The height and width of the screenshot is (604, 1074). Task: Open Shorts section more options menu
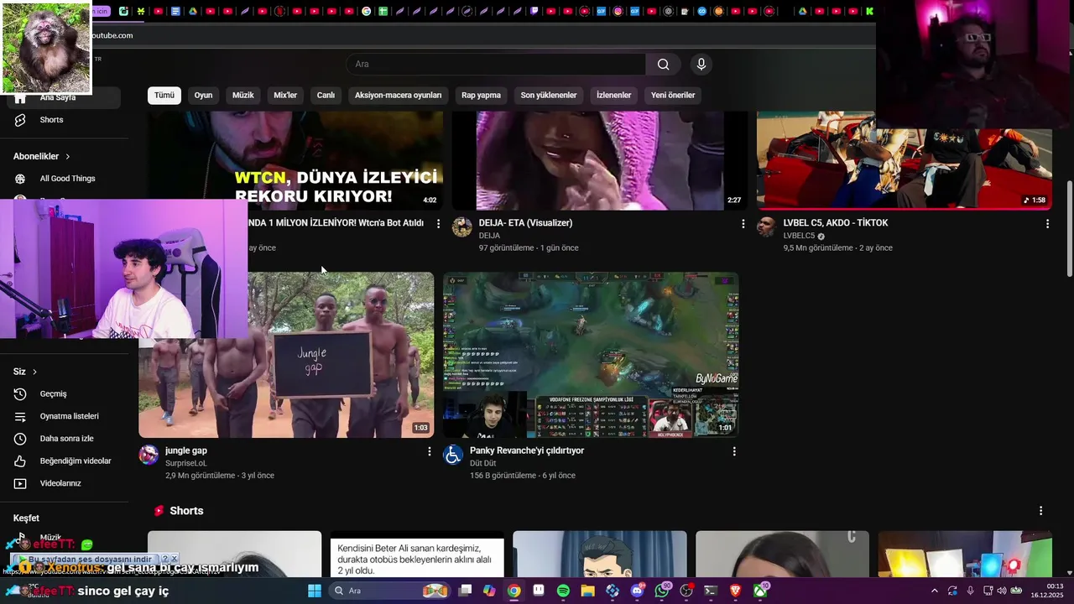[x=1041, y=511]
